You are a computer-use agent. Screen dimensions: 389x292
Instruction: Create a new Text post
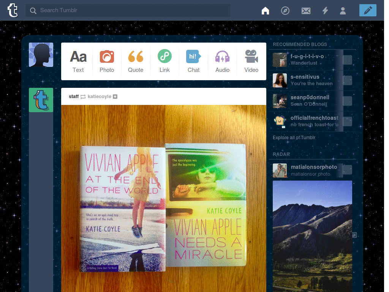78,61
